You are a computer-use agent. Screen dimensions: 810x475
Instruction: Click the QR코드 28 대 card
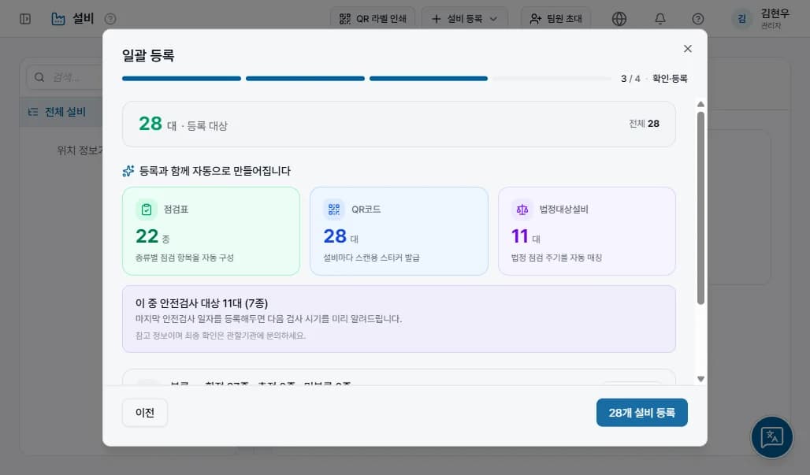click(x=399, y=231)
